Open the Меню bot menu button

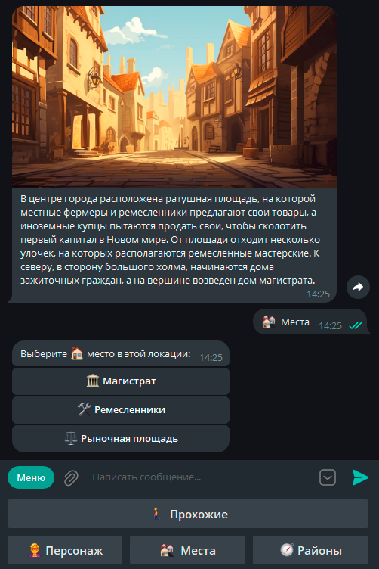(31, 477)
